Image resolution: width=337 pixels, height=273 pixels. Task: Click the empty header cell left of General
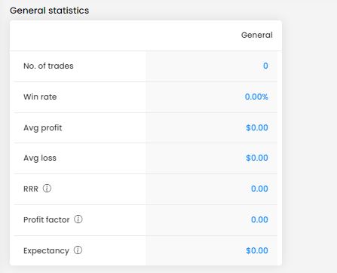click(x=78, y=35)
